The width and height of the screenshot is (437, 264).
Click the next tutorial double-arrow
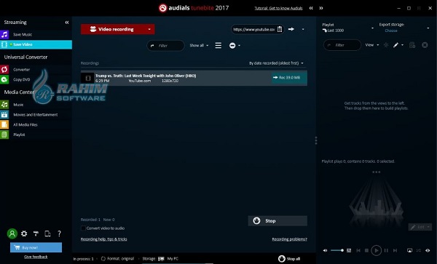coord(321,8)
